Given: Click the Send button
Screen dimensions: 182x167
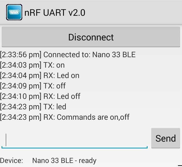Looking at the screenshot, I should tap(166, 138).
